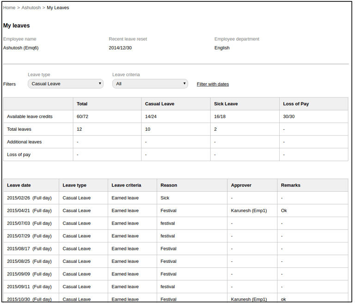Click the Additional leaves row label

pyautogui.click(x=24, y=142)
